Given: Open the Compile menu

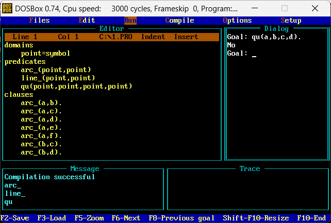Looking at the screenshot, I should pos(179,21).
